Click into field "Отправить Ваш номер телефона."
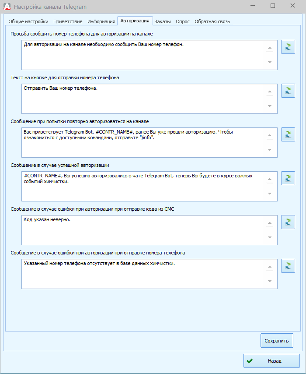Image resolution: width=306 pixels, height=374 pixels. (150, 99)
